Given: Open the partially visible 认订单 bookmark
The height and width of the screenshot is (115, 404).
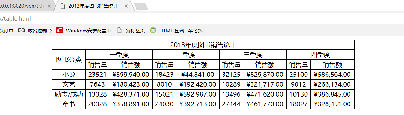Looking at the screenshot, I should pyautogui.click(x=7, y=31).
